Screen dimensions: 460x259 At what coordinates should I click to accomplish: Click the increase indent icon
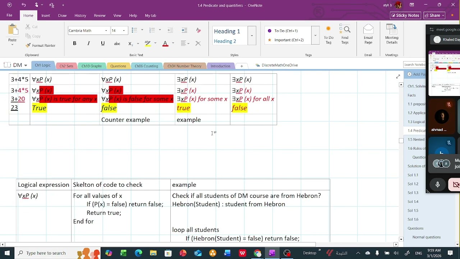pos(184,30)
